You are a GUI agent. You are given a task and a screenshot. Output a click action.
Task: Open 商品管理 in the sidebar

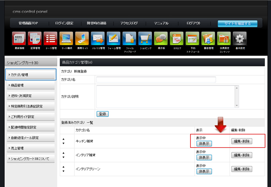pos(30,85)
